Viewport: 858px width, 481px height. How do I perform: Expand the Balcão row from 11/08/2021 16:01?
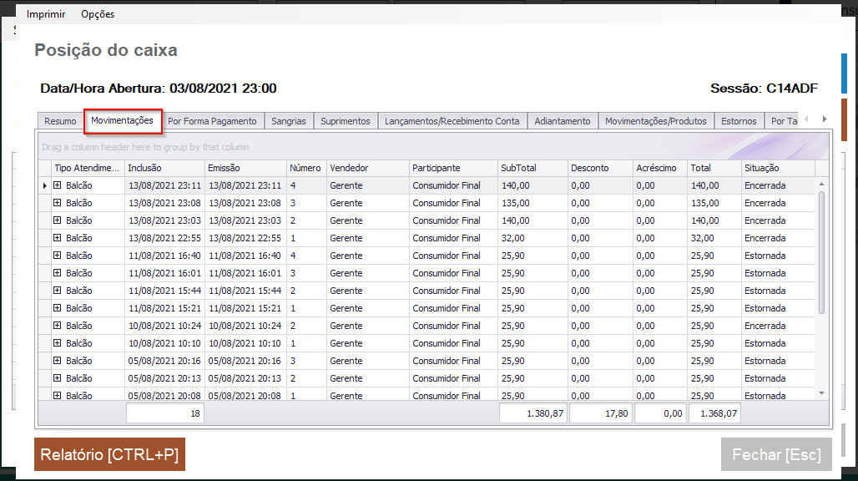tap(58, 273)
